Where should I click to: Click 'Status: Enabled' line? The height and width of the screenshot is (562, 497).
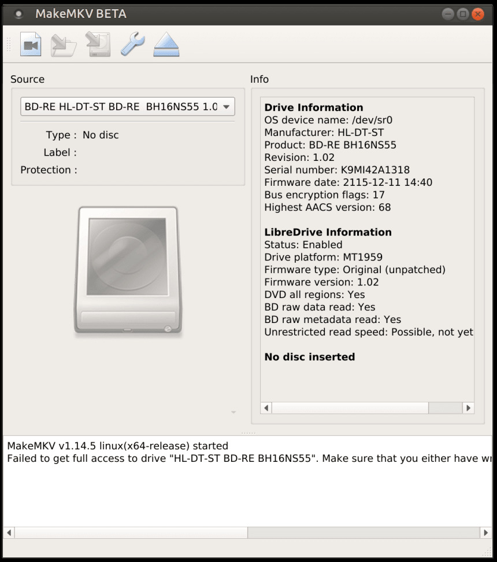pyautogui.click(x=303, y=245)
